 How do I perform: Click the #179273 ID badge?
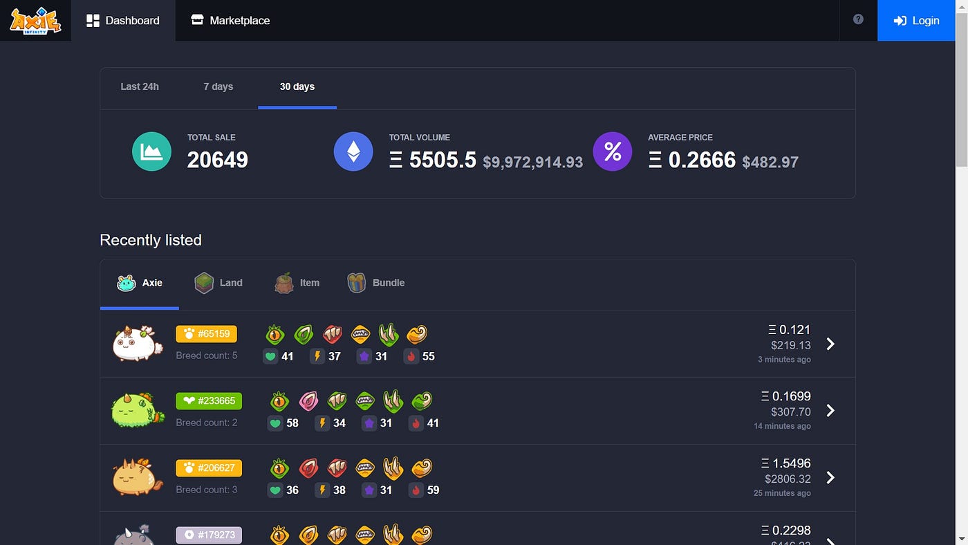209,535
